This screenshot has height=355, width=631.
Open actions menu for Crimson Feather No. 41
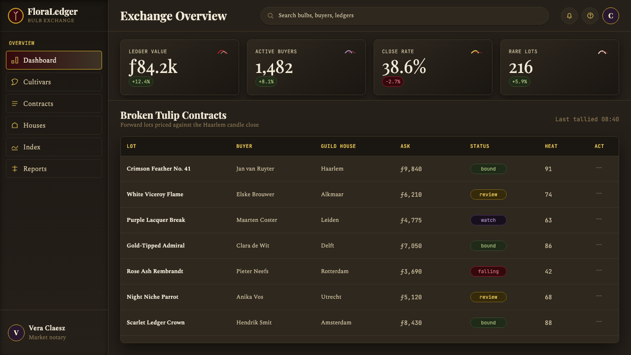599,168
